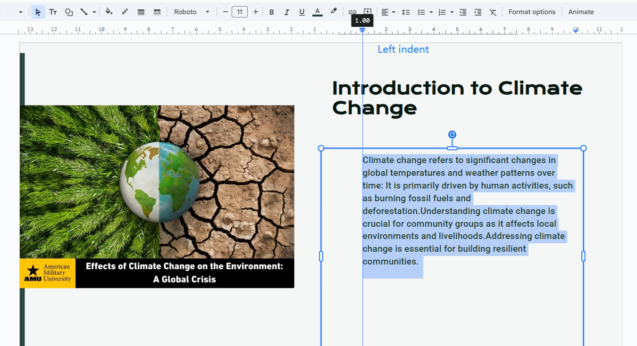Open the Format options panel
Screen dimensions: 637x346
pos(532,12)
